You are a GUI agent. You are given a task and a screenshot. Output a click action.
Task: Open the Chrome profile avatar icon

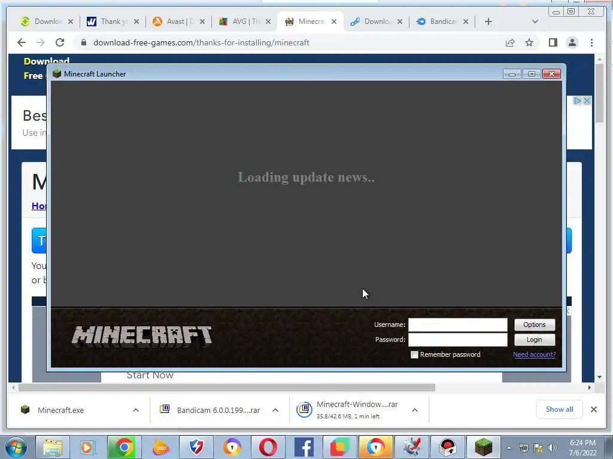[x=572, y=42]
